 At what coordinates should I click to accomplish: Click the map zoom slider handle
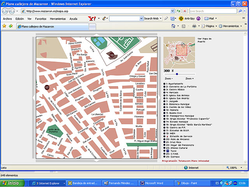click(177, 74)
